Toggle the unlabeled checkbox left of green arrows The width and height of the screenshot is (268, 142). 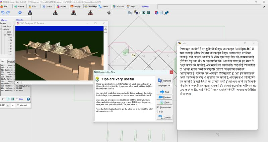pos(3,99)
